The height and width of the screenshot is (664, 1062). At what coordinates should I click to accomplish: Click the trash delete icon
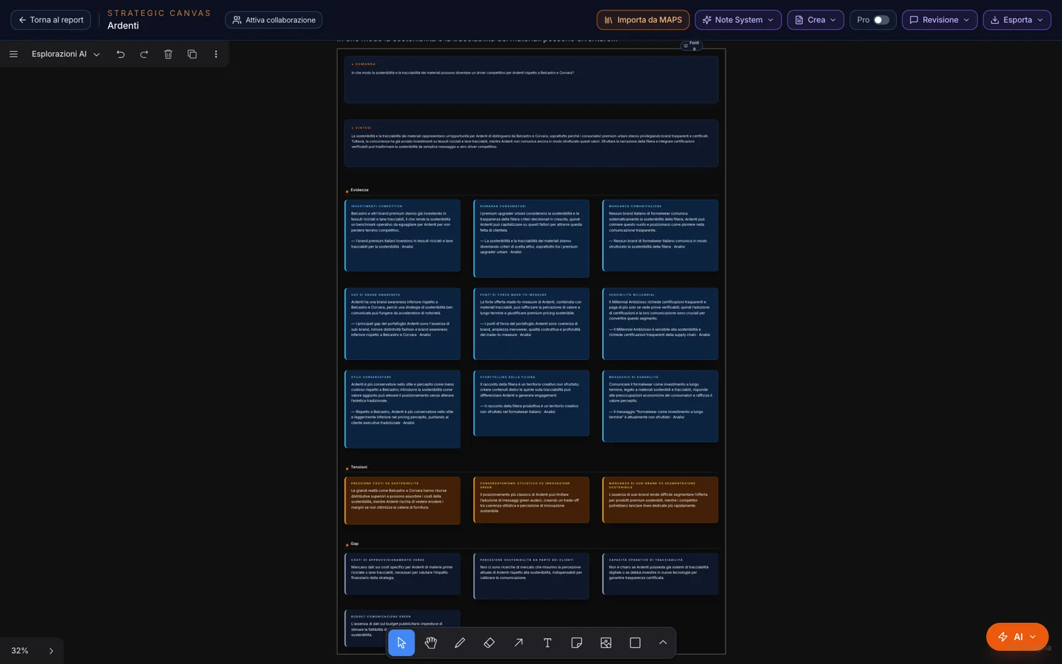click(x=168, y=54)
